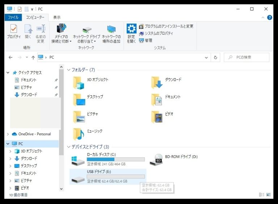Refresh the PC view

coord(215,57)
